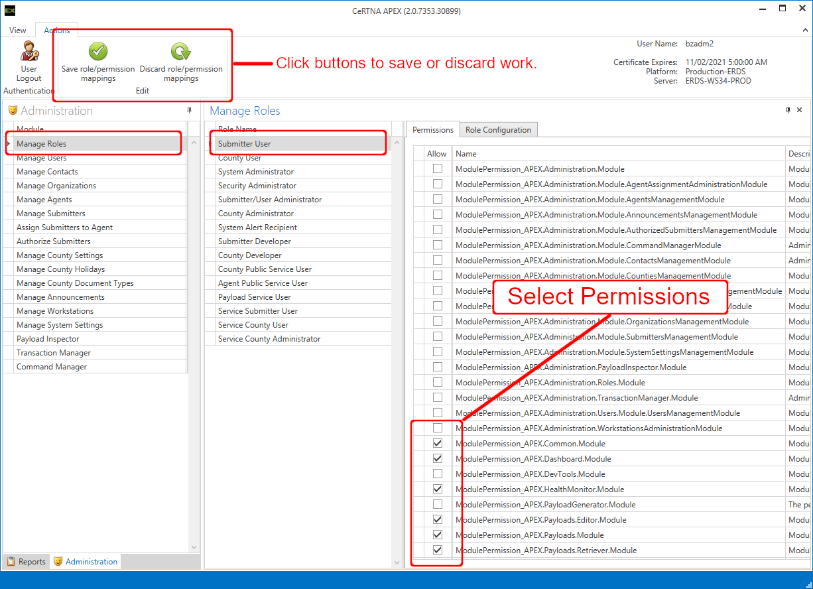This screenshot has width=813, height=589.
Task: Close the Manage Roles panel
Action: (x=799, y=110)
